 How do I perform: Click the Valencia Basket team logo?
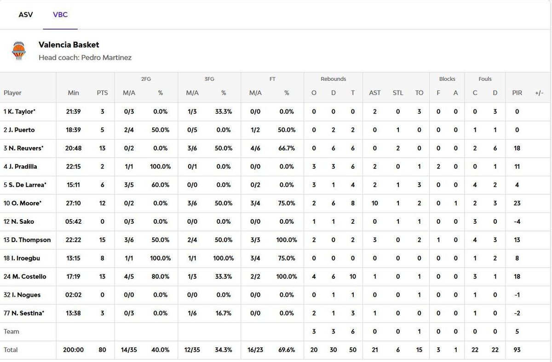(x=19, y=51)
